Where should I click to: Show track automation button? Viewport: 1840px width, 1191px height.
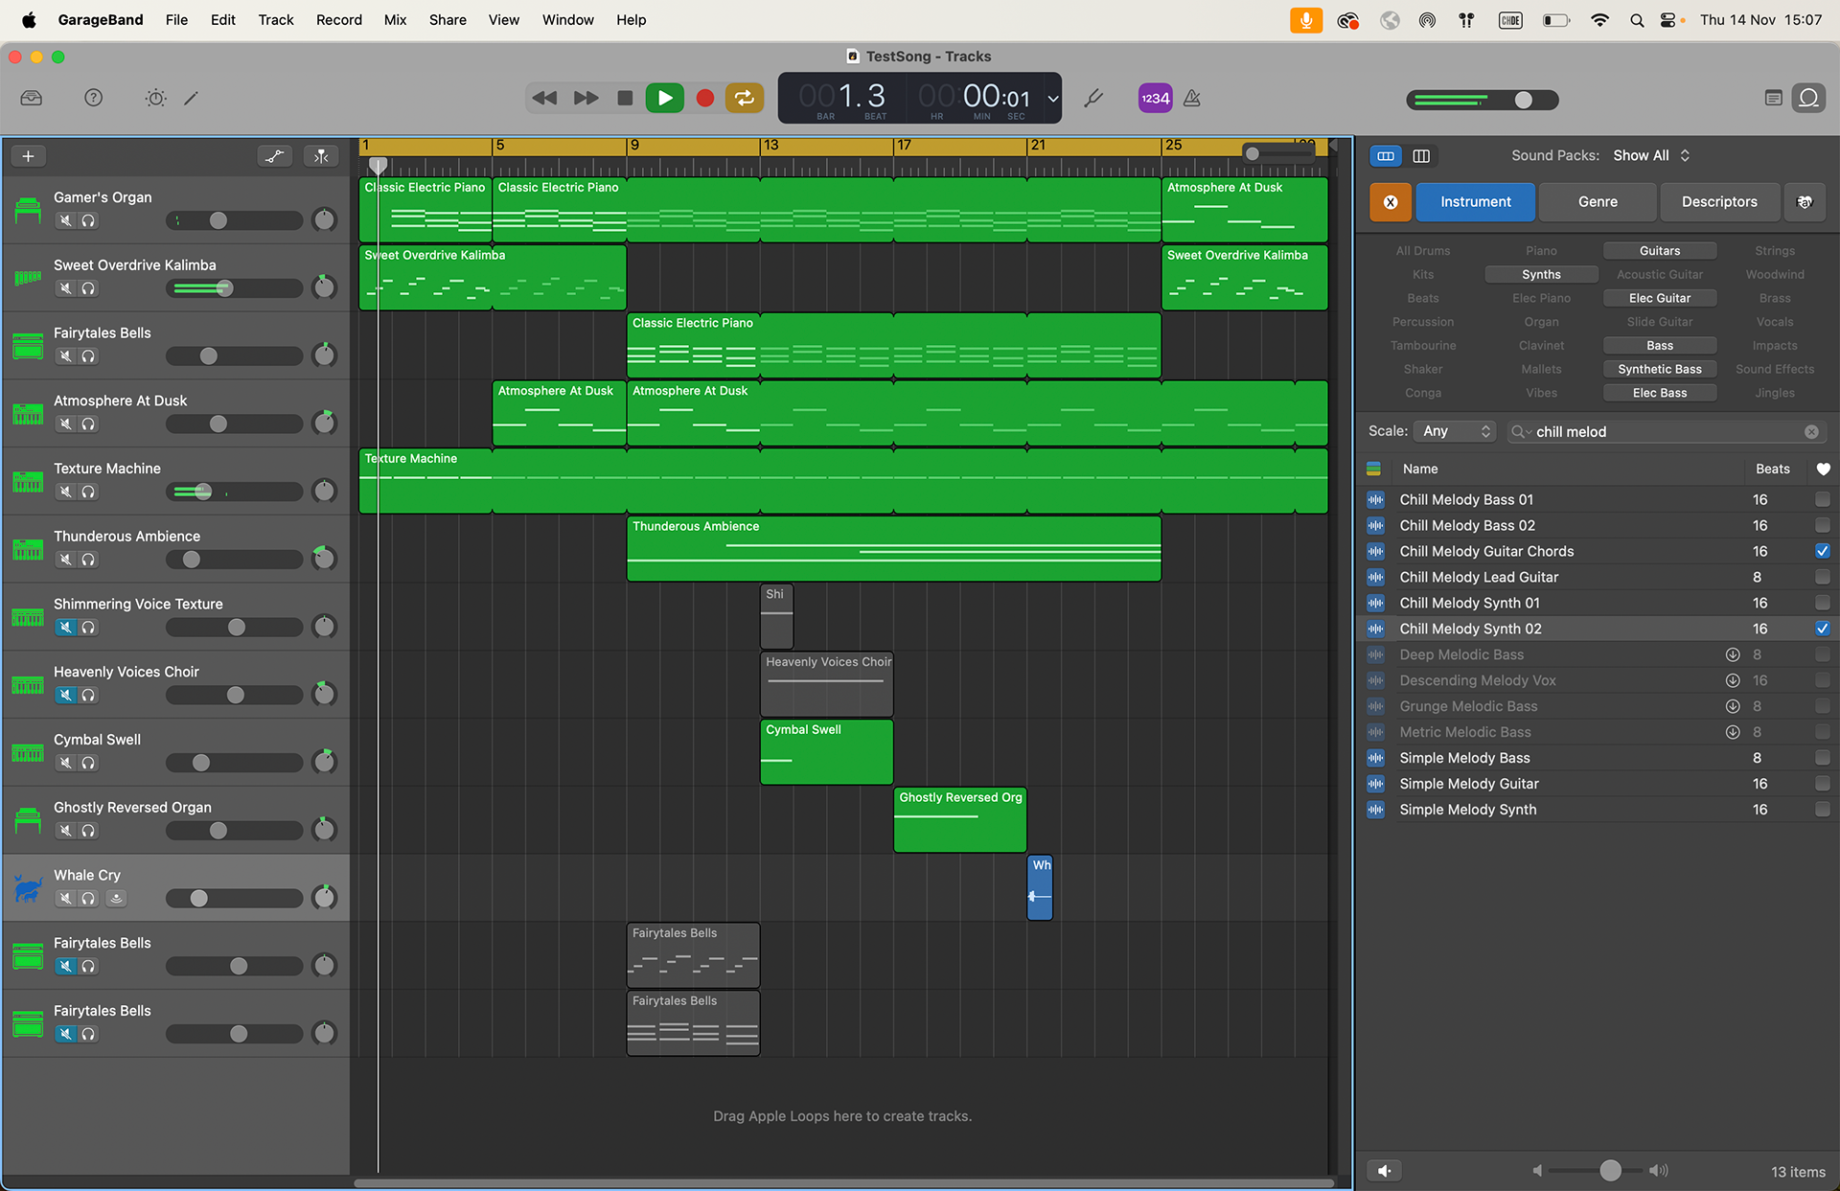click(275, 156)
